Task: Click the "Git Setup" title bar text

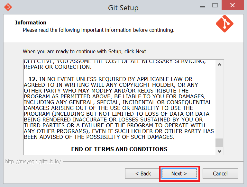Action: pos(123,7)
